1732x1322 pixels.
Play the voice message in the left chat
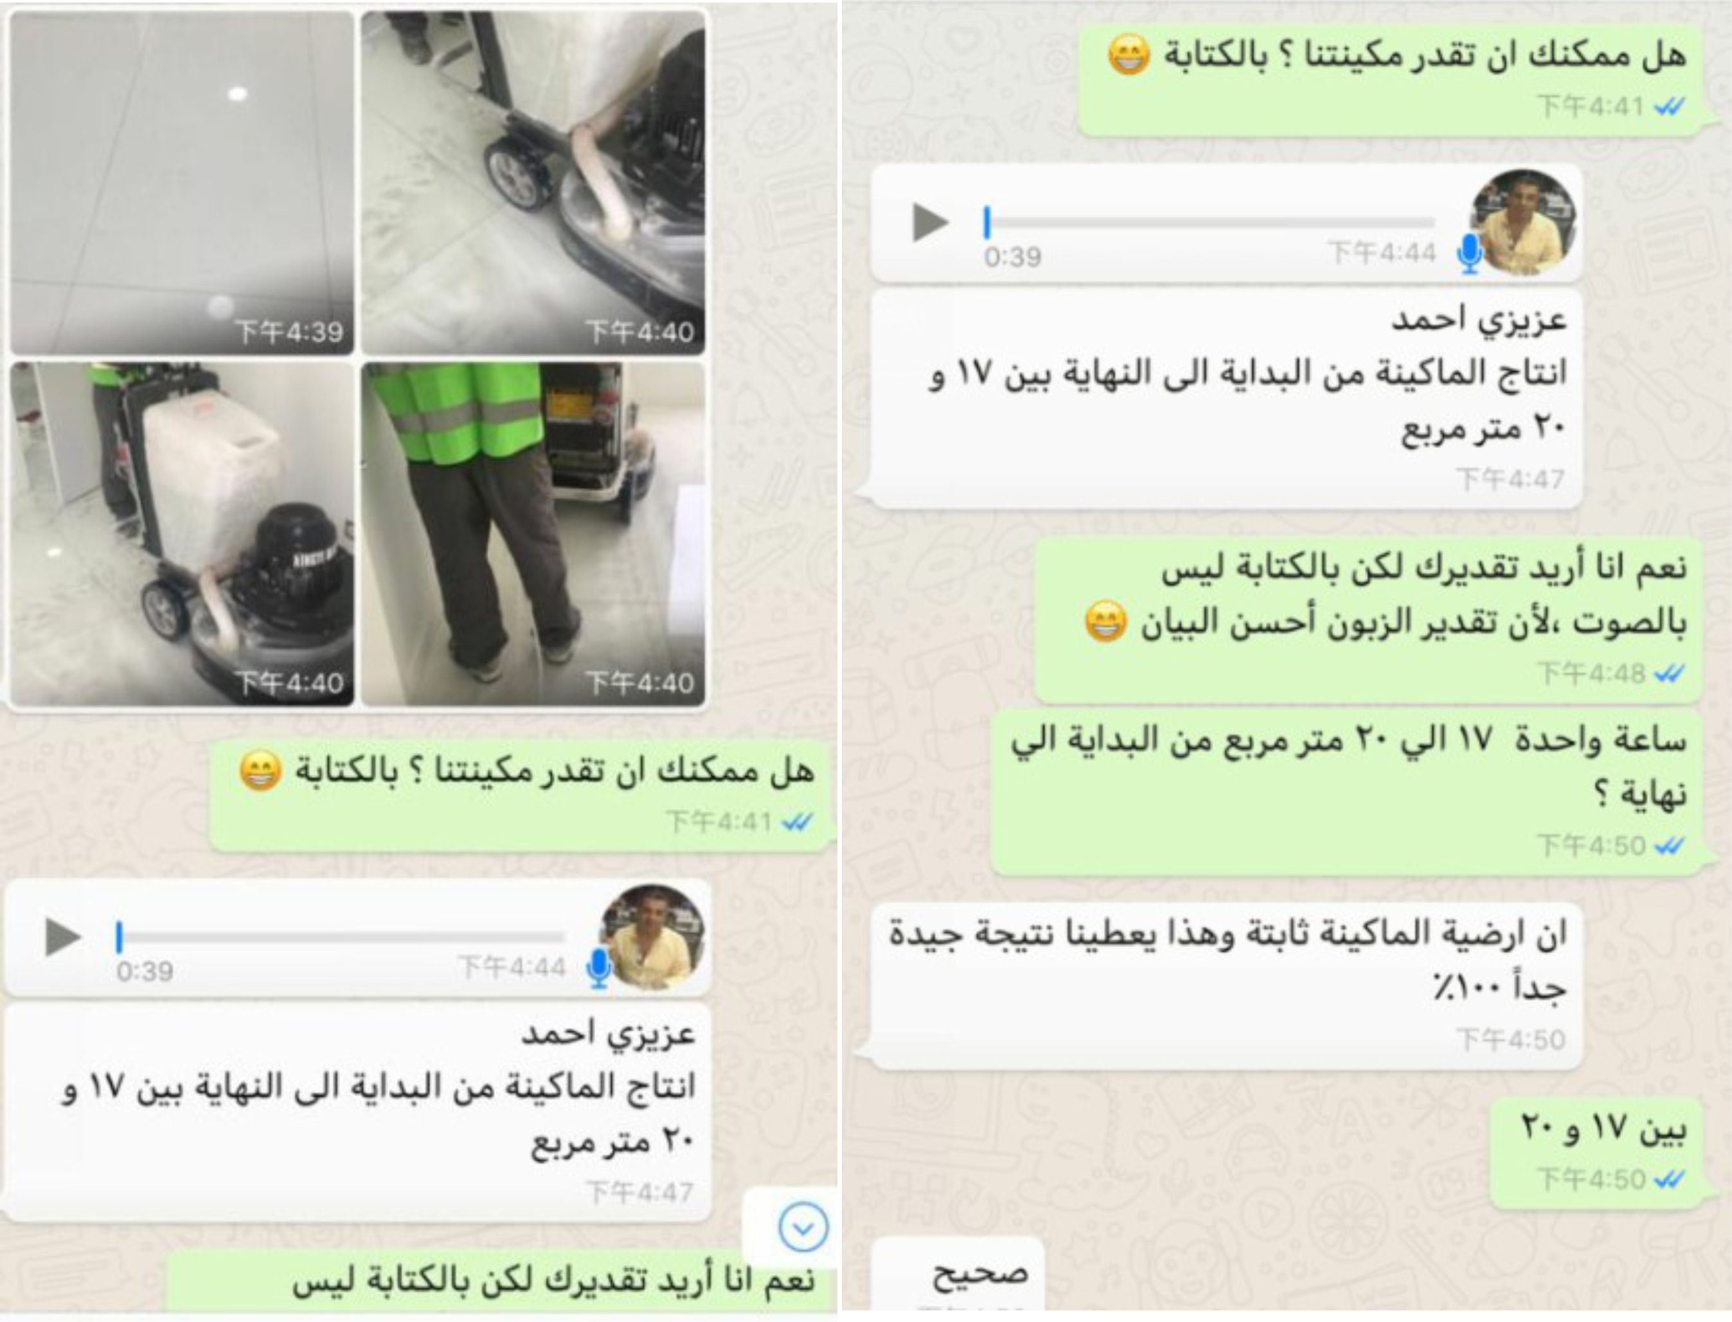pos(64,936)
